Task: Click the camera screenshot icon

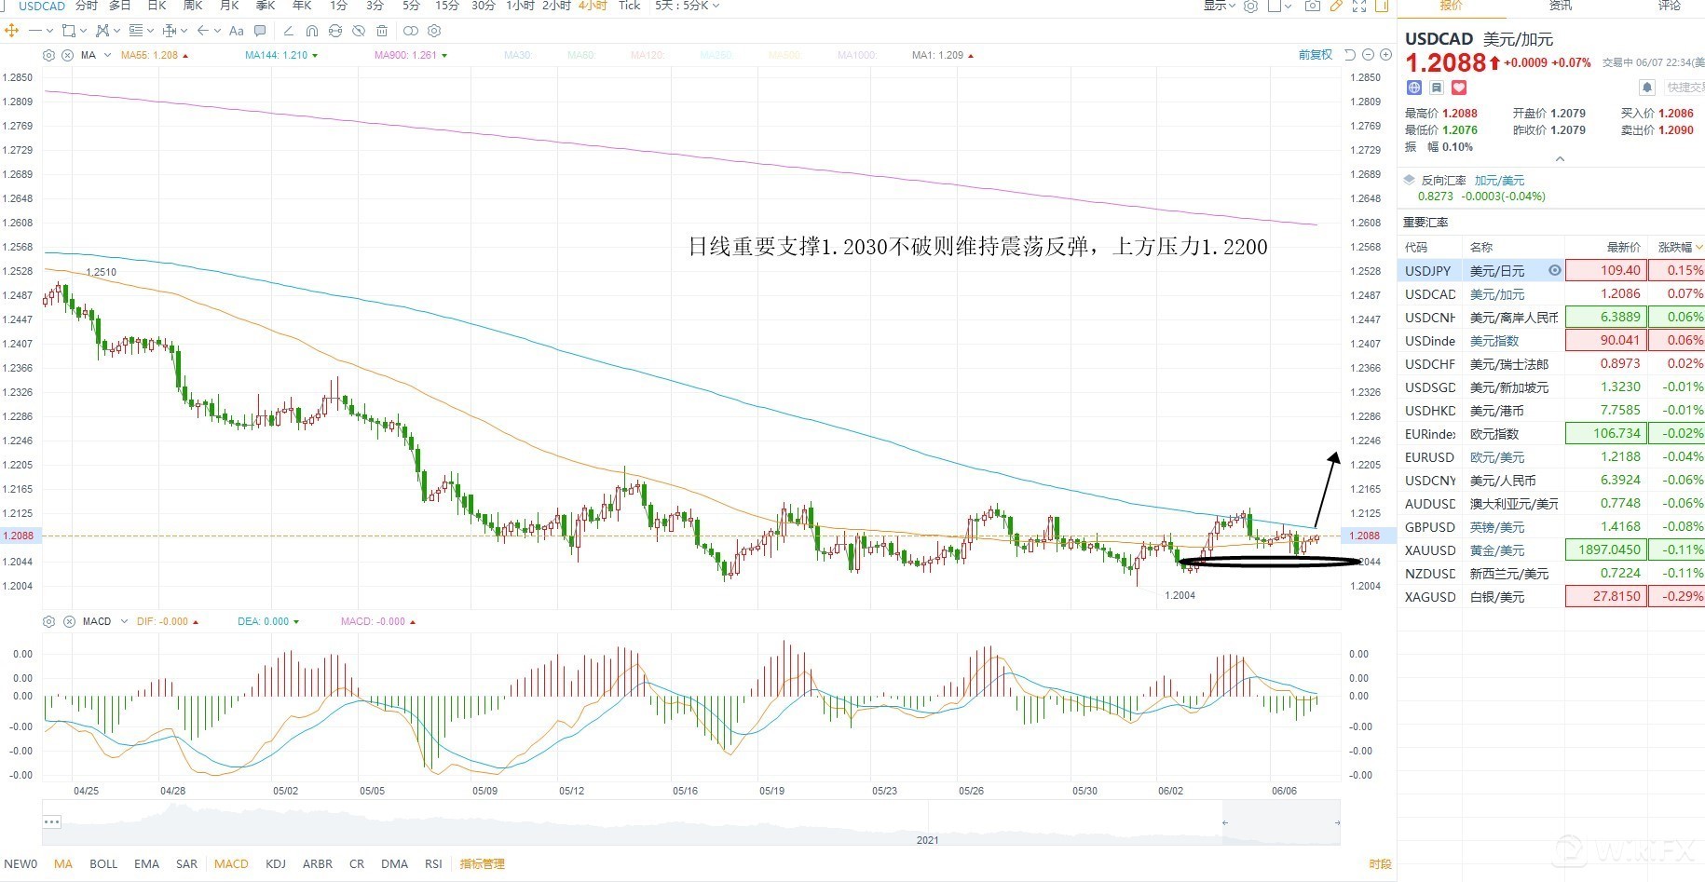Action: (1312, 6)
